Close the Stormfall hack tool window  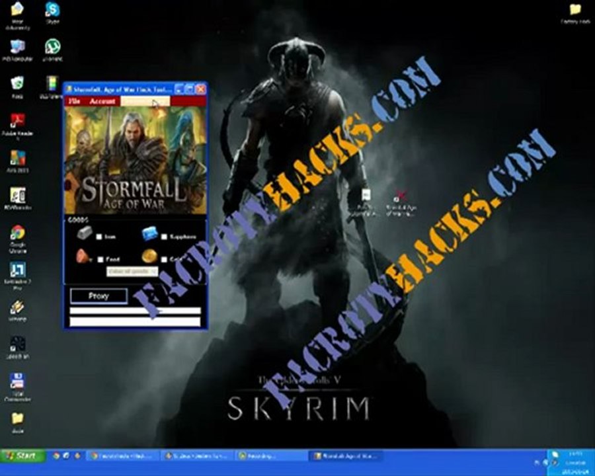pyautogui.click(x=200, y=89)
